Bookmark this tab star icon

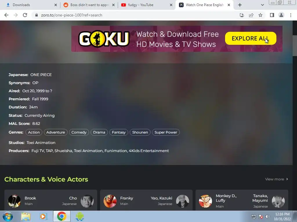(x=260, y=15)
